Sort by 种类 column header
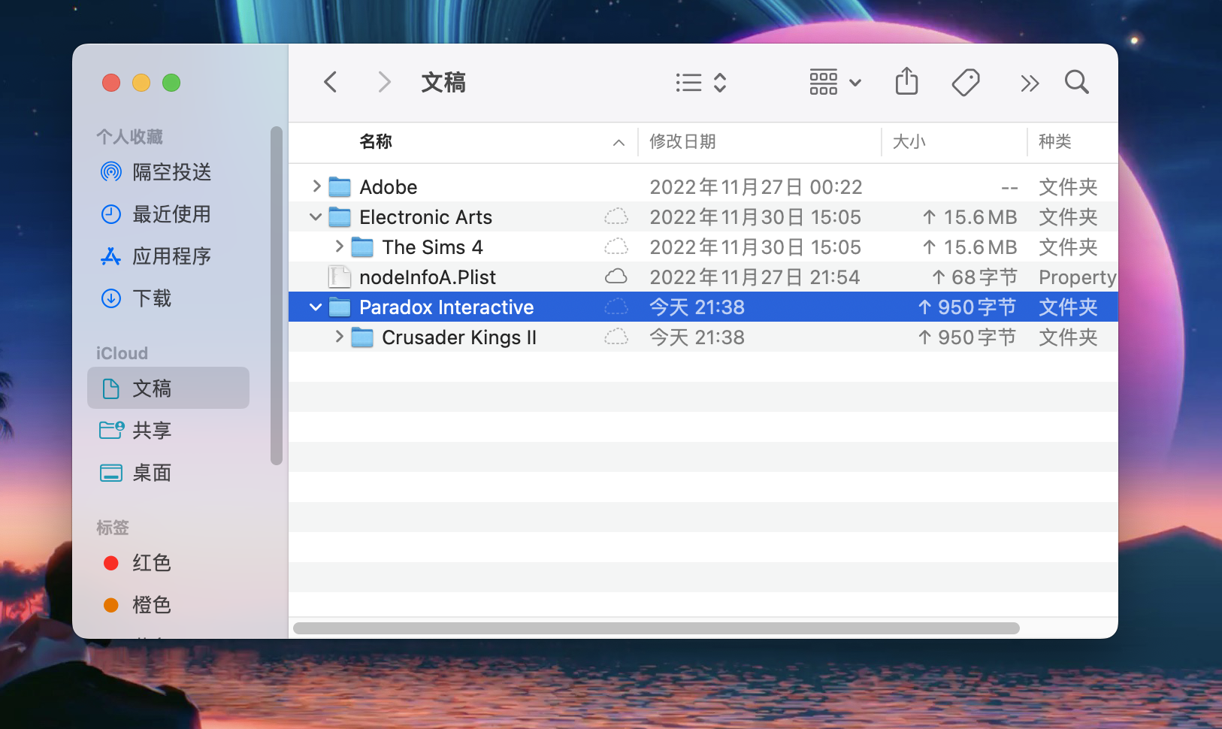 1054,141
